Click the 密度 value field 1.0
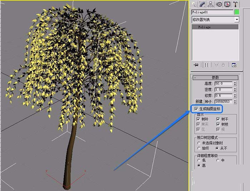Screen dimensions: 250x191 [x=224, y=90]
